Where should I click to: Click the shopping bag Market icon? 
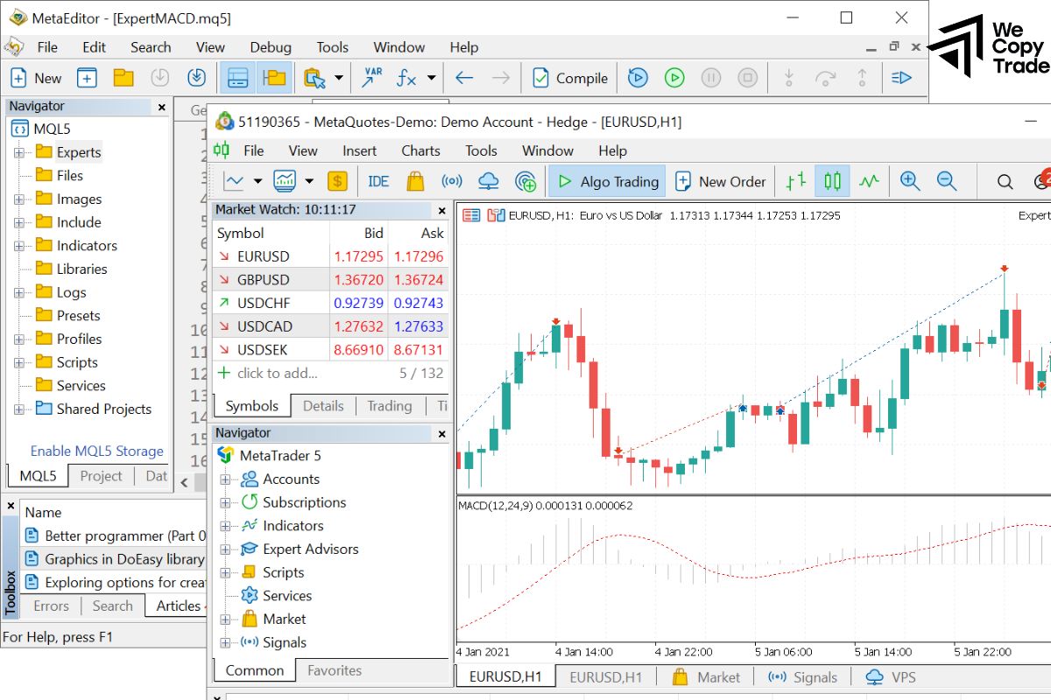click(415, 181)
